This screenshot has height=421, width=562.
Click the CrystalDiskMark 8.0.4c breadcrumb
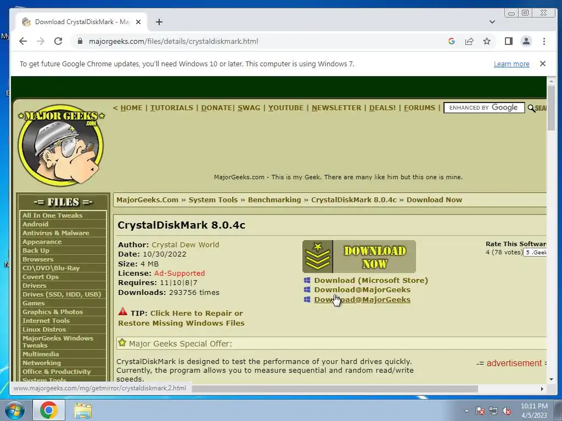(354, 200)
